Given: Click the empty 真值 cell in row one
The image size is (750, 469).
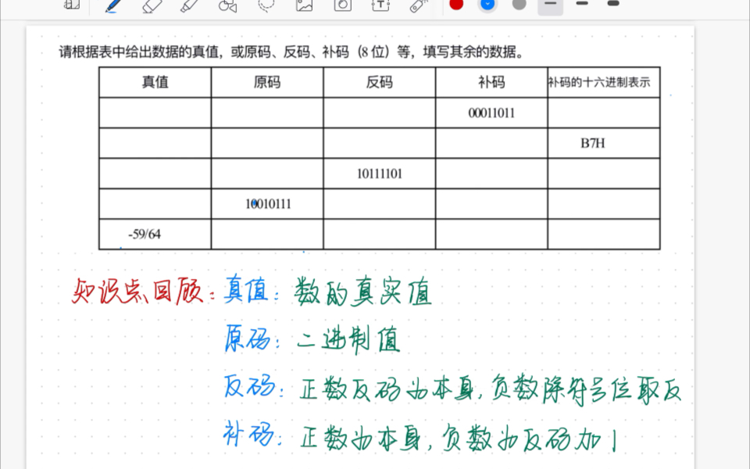Looking at the screenshot, I should pyautogui.click(x=154, y=113).
